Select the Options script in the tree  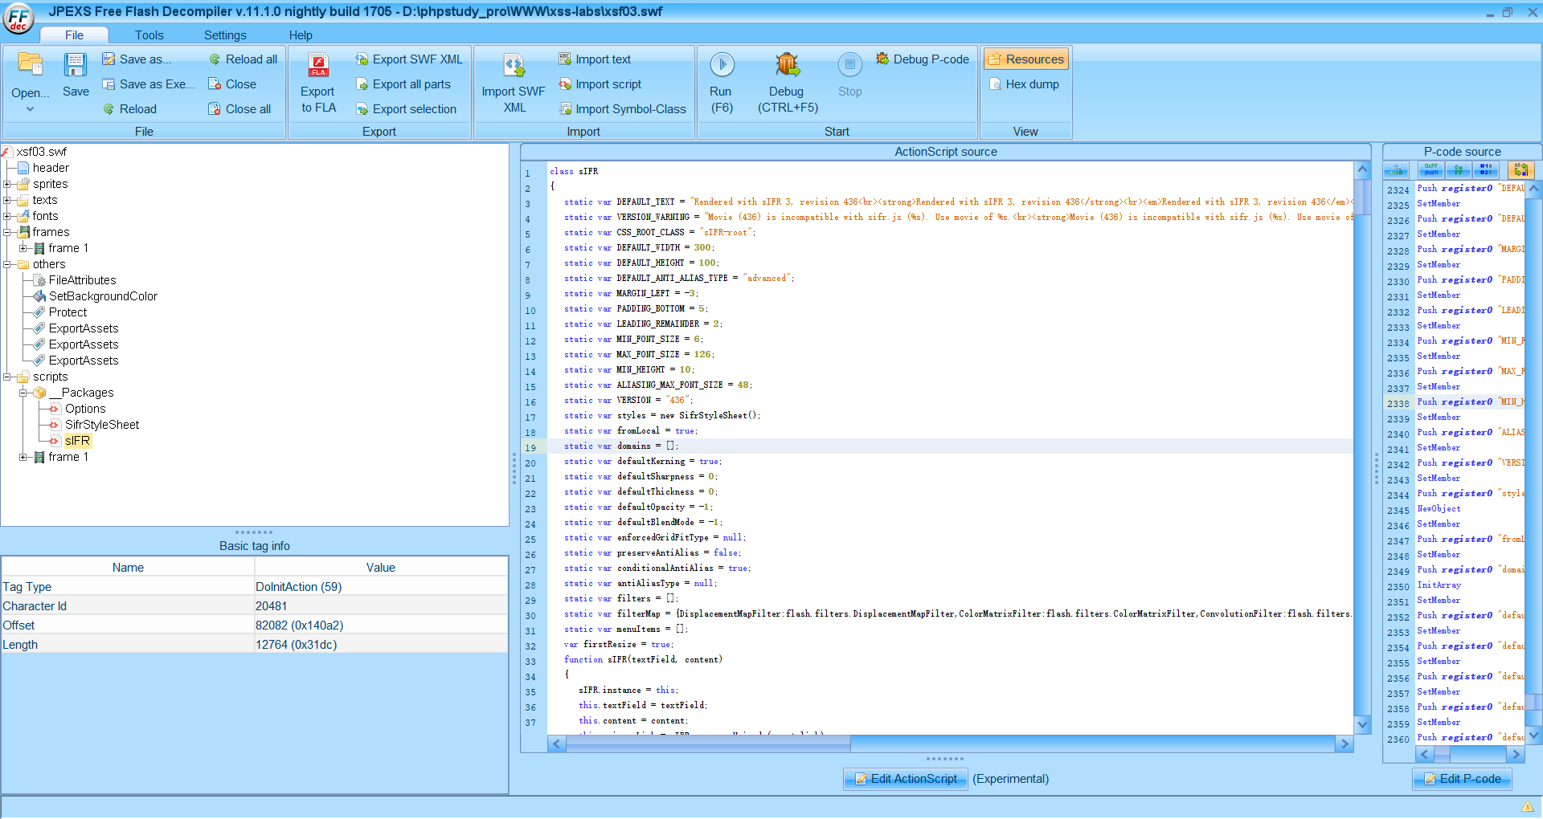pyautogui.click(x=85, y=409)
